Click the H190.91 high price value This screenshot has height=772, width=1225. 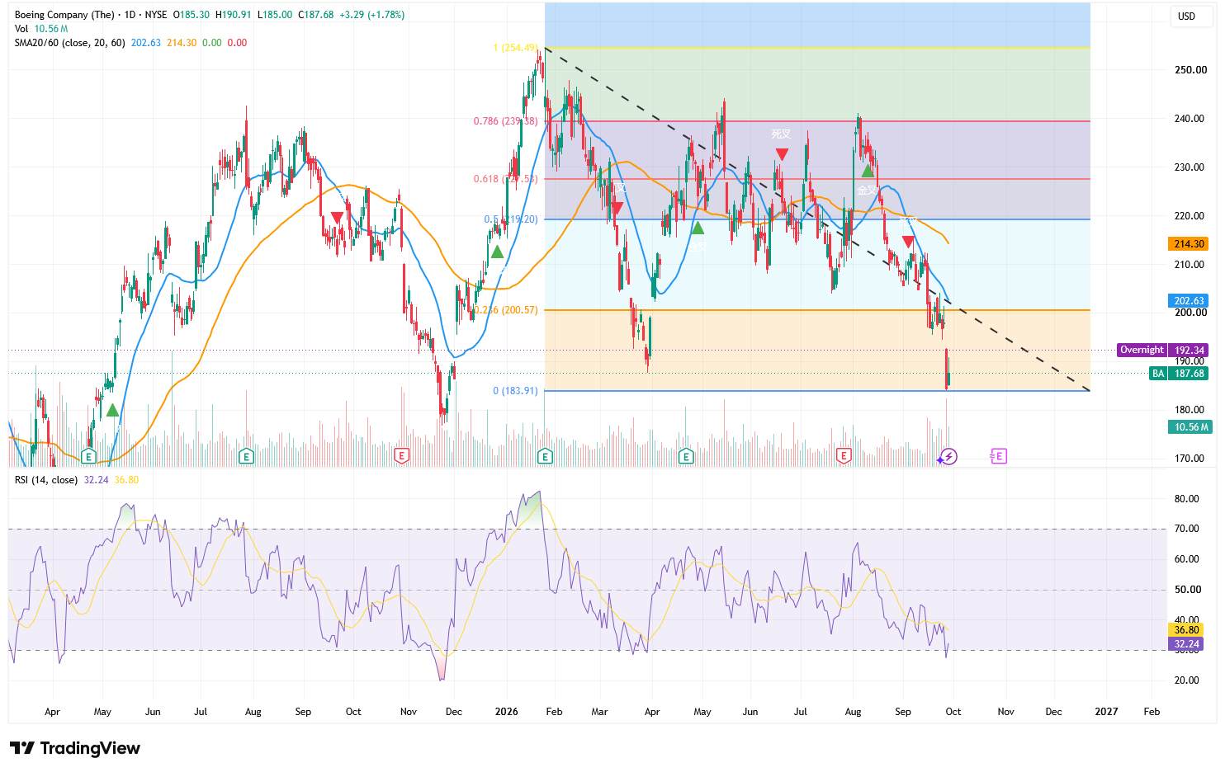(234, 15)
